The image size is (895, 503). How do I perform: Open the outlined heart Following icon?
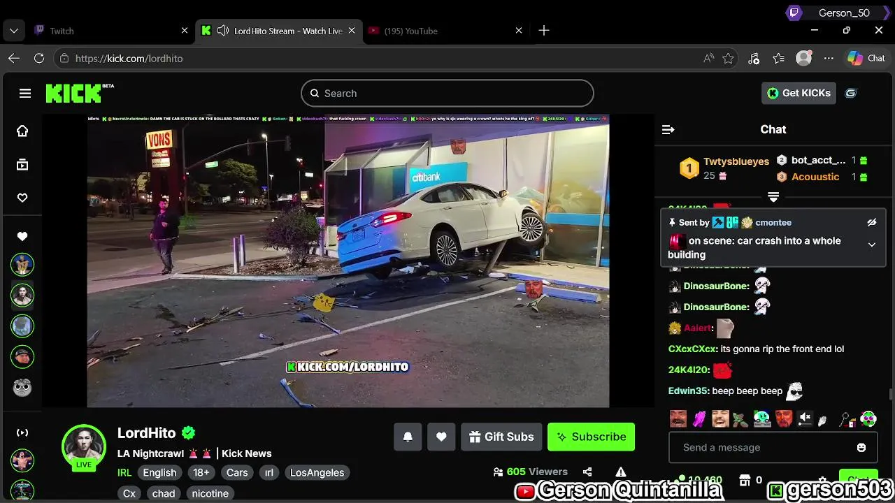pyautogui.click(x=22, y=198)
